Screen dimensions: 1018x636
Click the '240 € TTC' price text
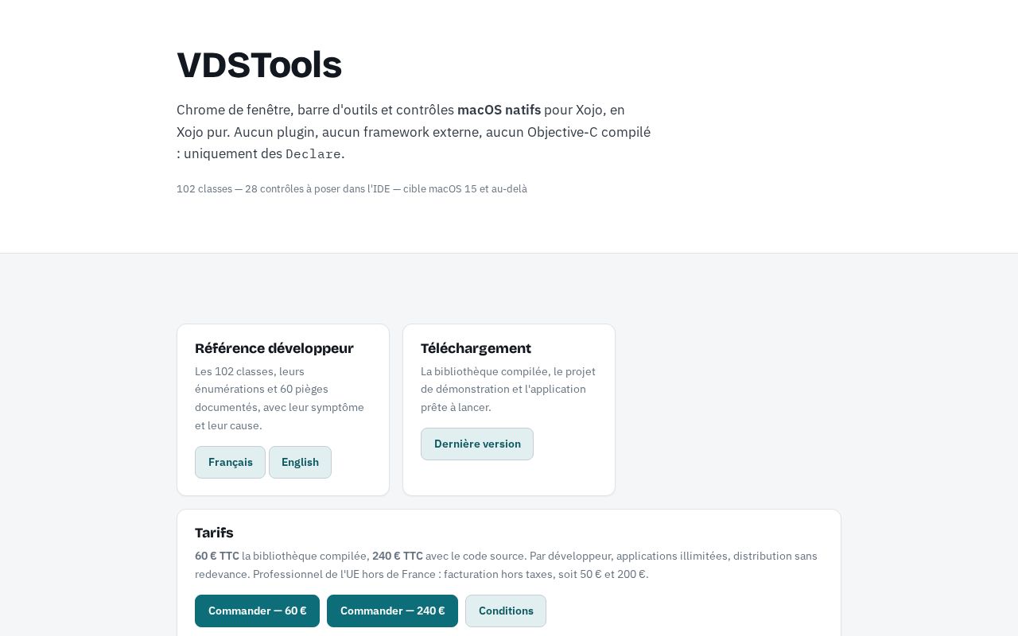pos(398,556)
